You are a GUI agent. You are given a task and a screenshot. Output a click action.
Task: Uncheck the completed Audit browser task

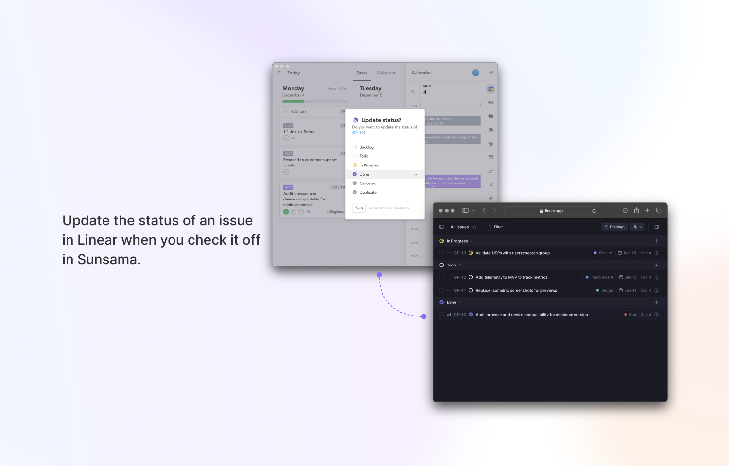coord(286,212)
